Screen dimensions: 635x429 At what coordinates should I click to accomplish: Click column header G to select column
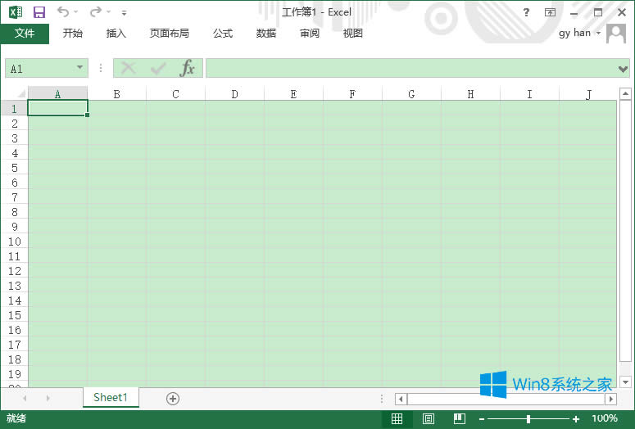click(411, 94)
